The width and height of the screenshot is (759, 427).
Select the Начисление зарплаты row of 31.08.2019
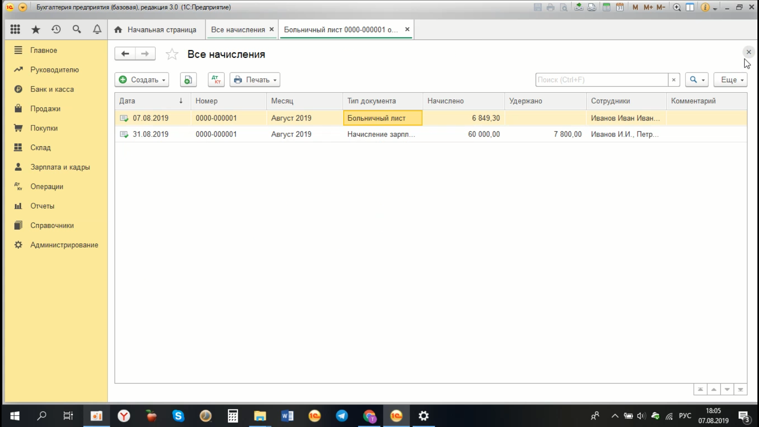tap(381, 134)
